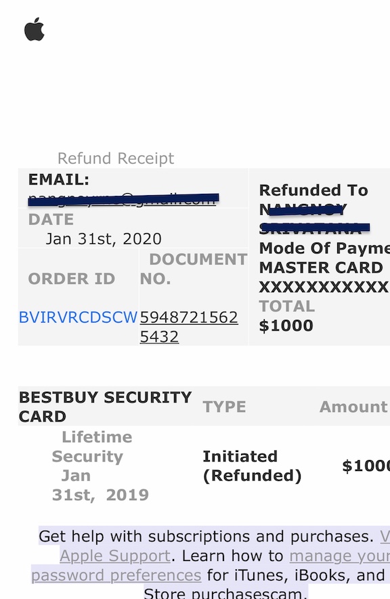
Task: Click the manage your link text
Action: (339, 556)
